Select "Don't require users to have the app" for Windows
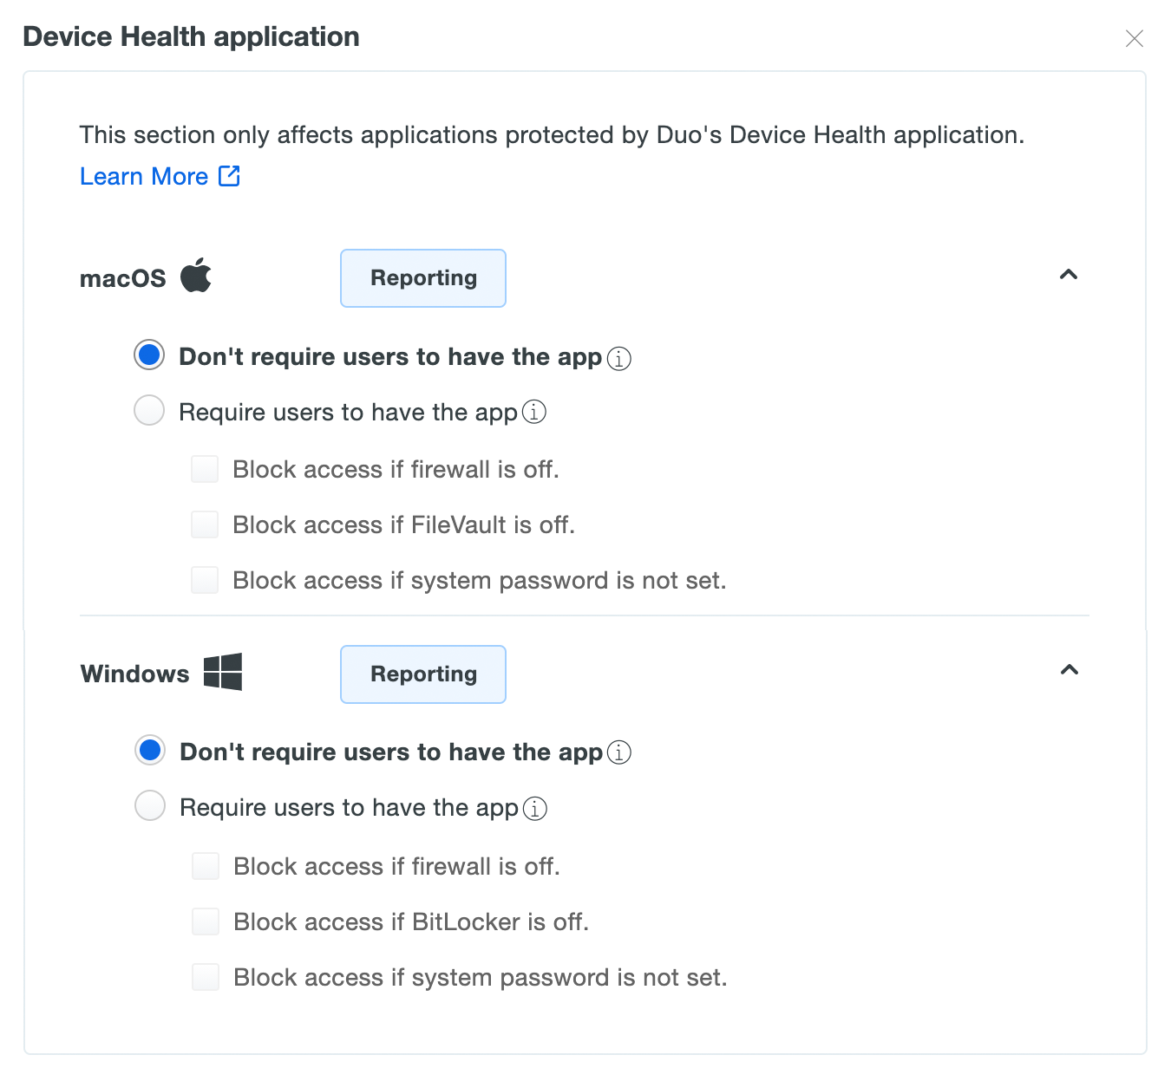Viewport: 1171px width, 1081px height. (x=149, y=750)
